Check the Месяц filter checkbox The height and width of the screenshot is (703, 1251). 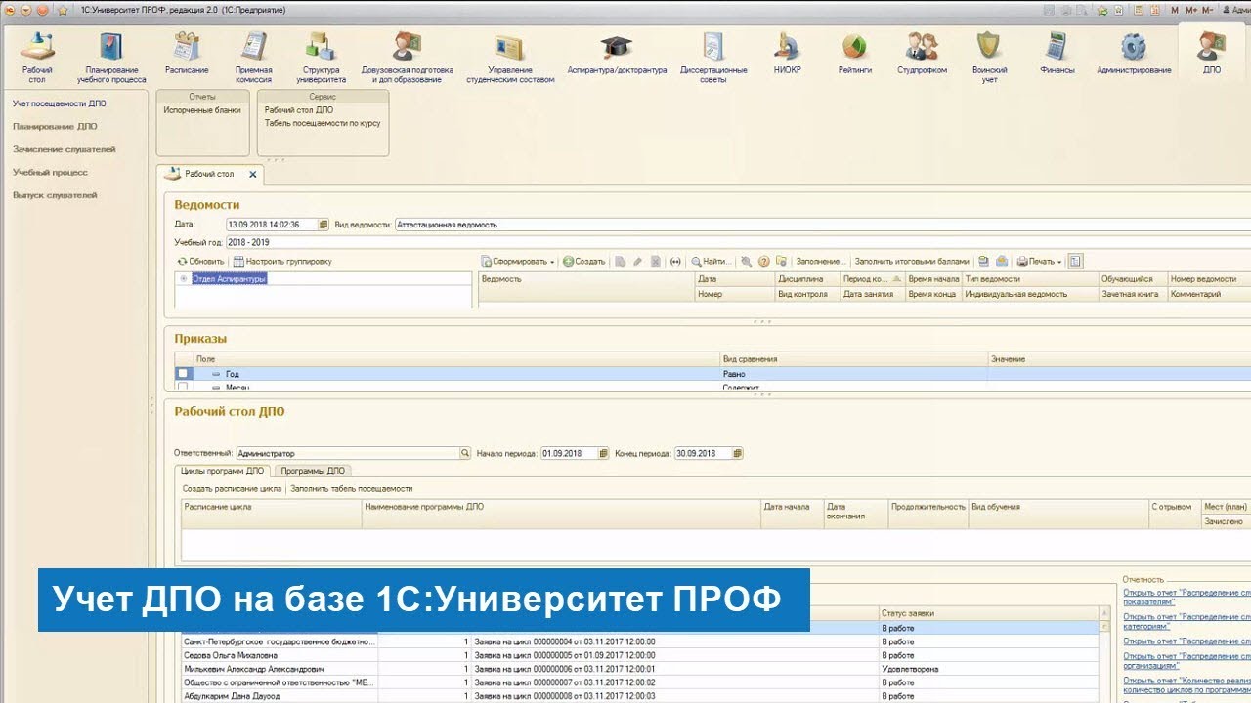point(183,387)
